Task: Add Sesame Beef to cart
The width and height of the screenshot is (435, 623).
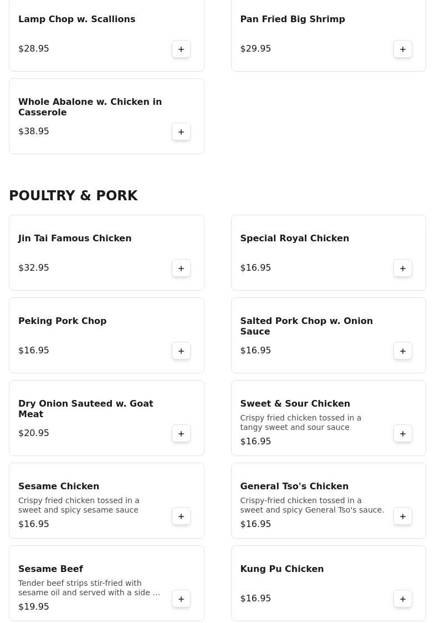Action: (x=181, y=599)
